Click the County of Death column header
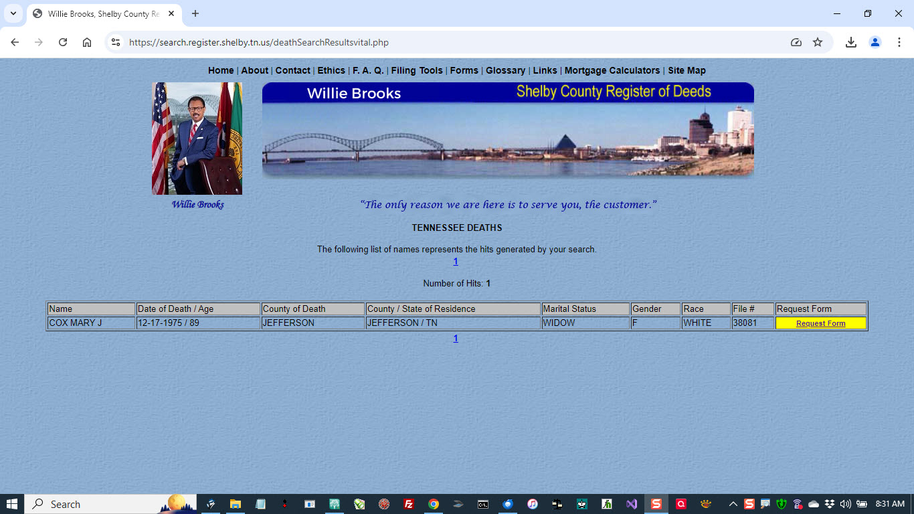914x514 pixels. click(313, 309)
